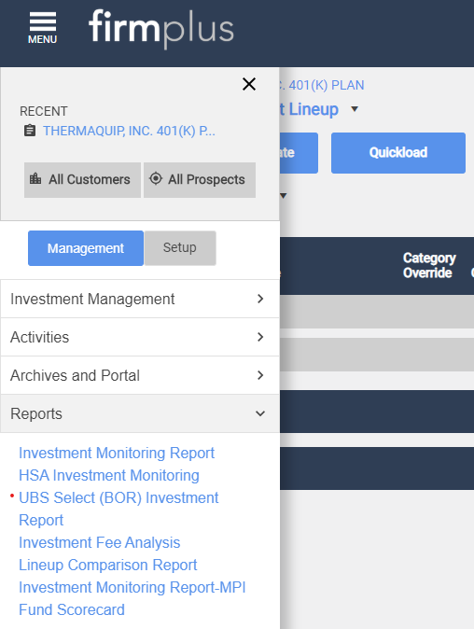Image resolution: width=474 pixels, height=629 pixels.
Task: Open THERMAQUIP, INC. 401(K) recent plan
Action: [x=129, y=131]
